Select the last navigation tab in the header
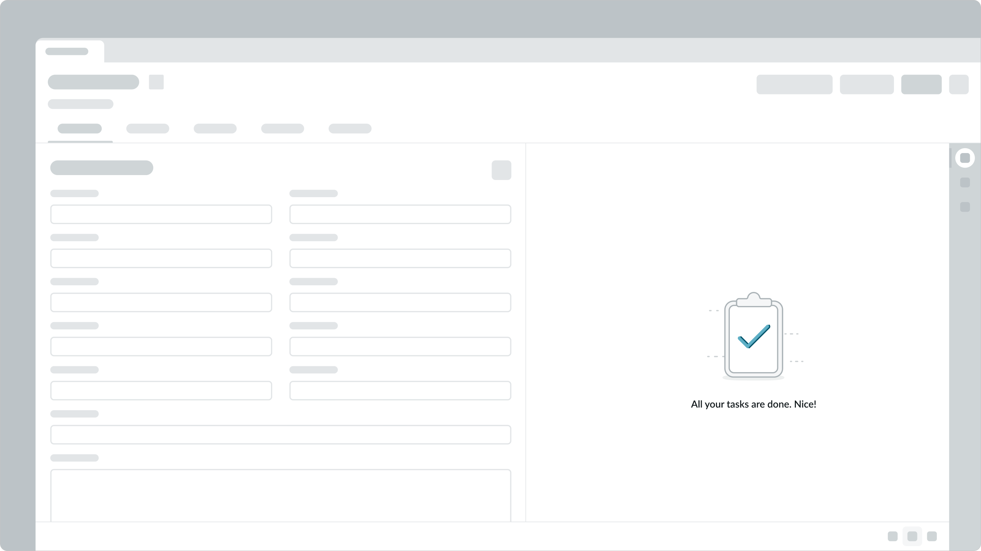The height and width of the screenshot is (551, 981). point(350,128)
